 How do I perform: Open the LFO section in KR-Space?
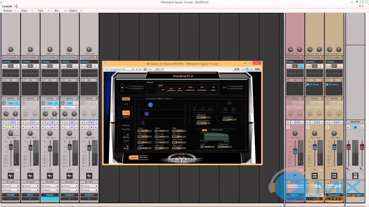pos(162,90)
